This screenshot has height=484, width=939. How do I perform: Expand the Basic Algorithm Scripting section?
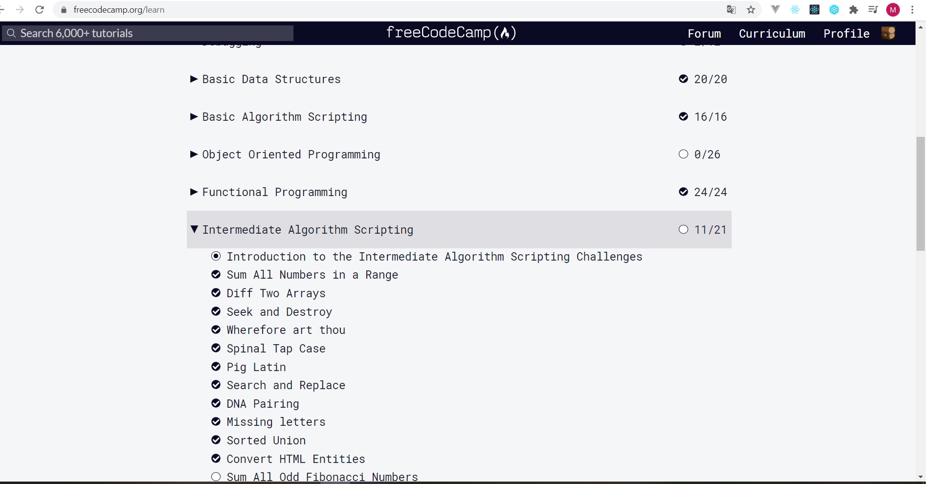point(194,116)
